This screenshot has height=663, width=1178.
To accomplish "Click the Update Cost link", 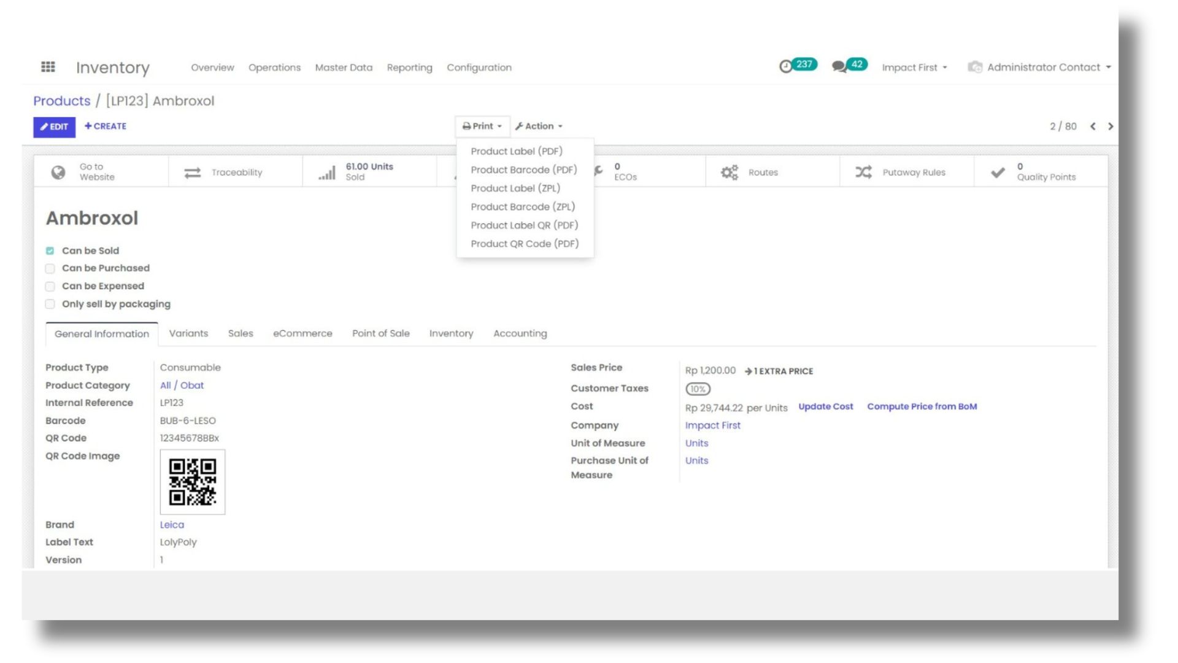I will [825, 406].
